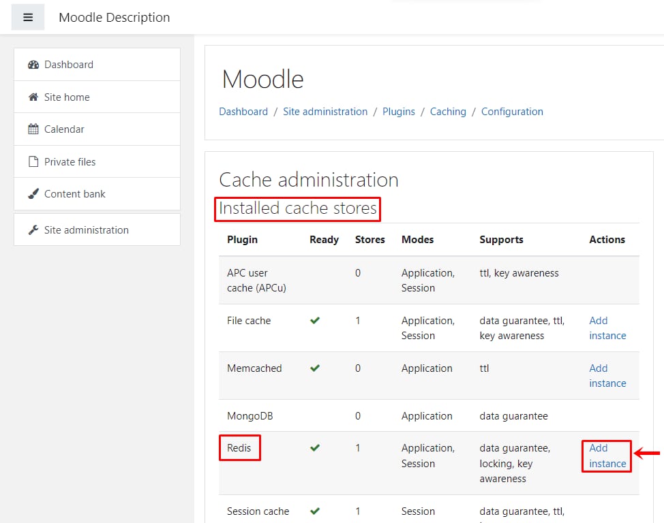The width and height of the screenshot is (664, 523).
Task: Click the Plugin column header
Action: point(242,240)
